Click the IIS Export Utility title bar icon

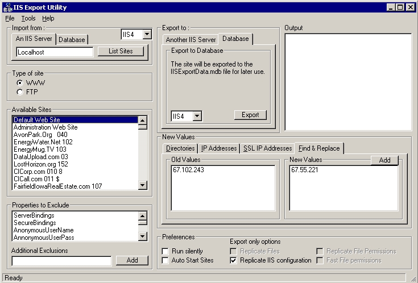pyautogui.click(x=8, y=7)
